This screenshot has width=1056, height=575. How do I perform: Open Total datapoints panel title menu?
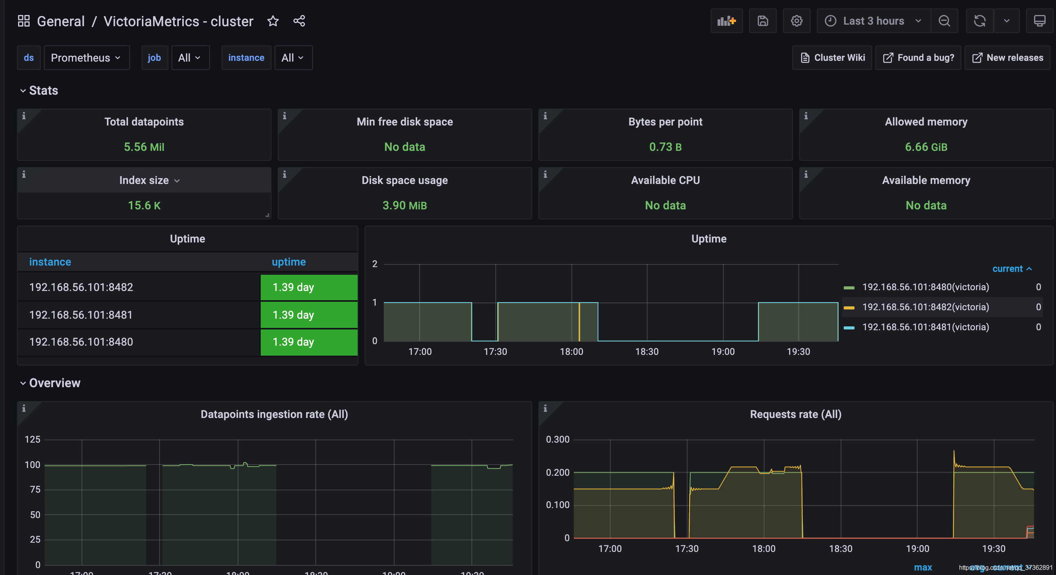tap(144, 122)
